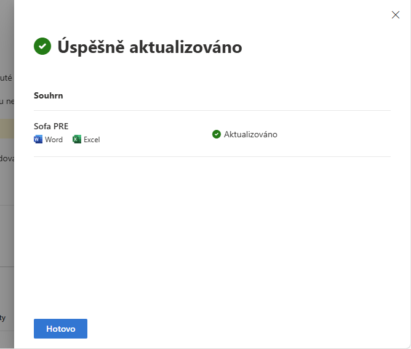Select the Sofa PRE entry name
The height and width of the screenshot is (349, 411).
point(51,126)
